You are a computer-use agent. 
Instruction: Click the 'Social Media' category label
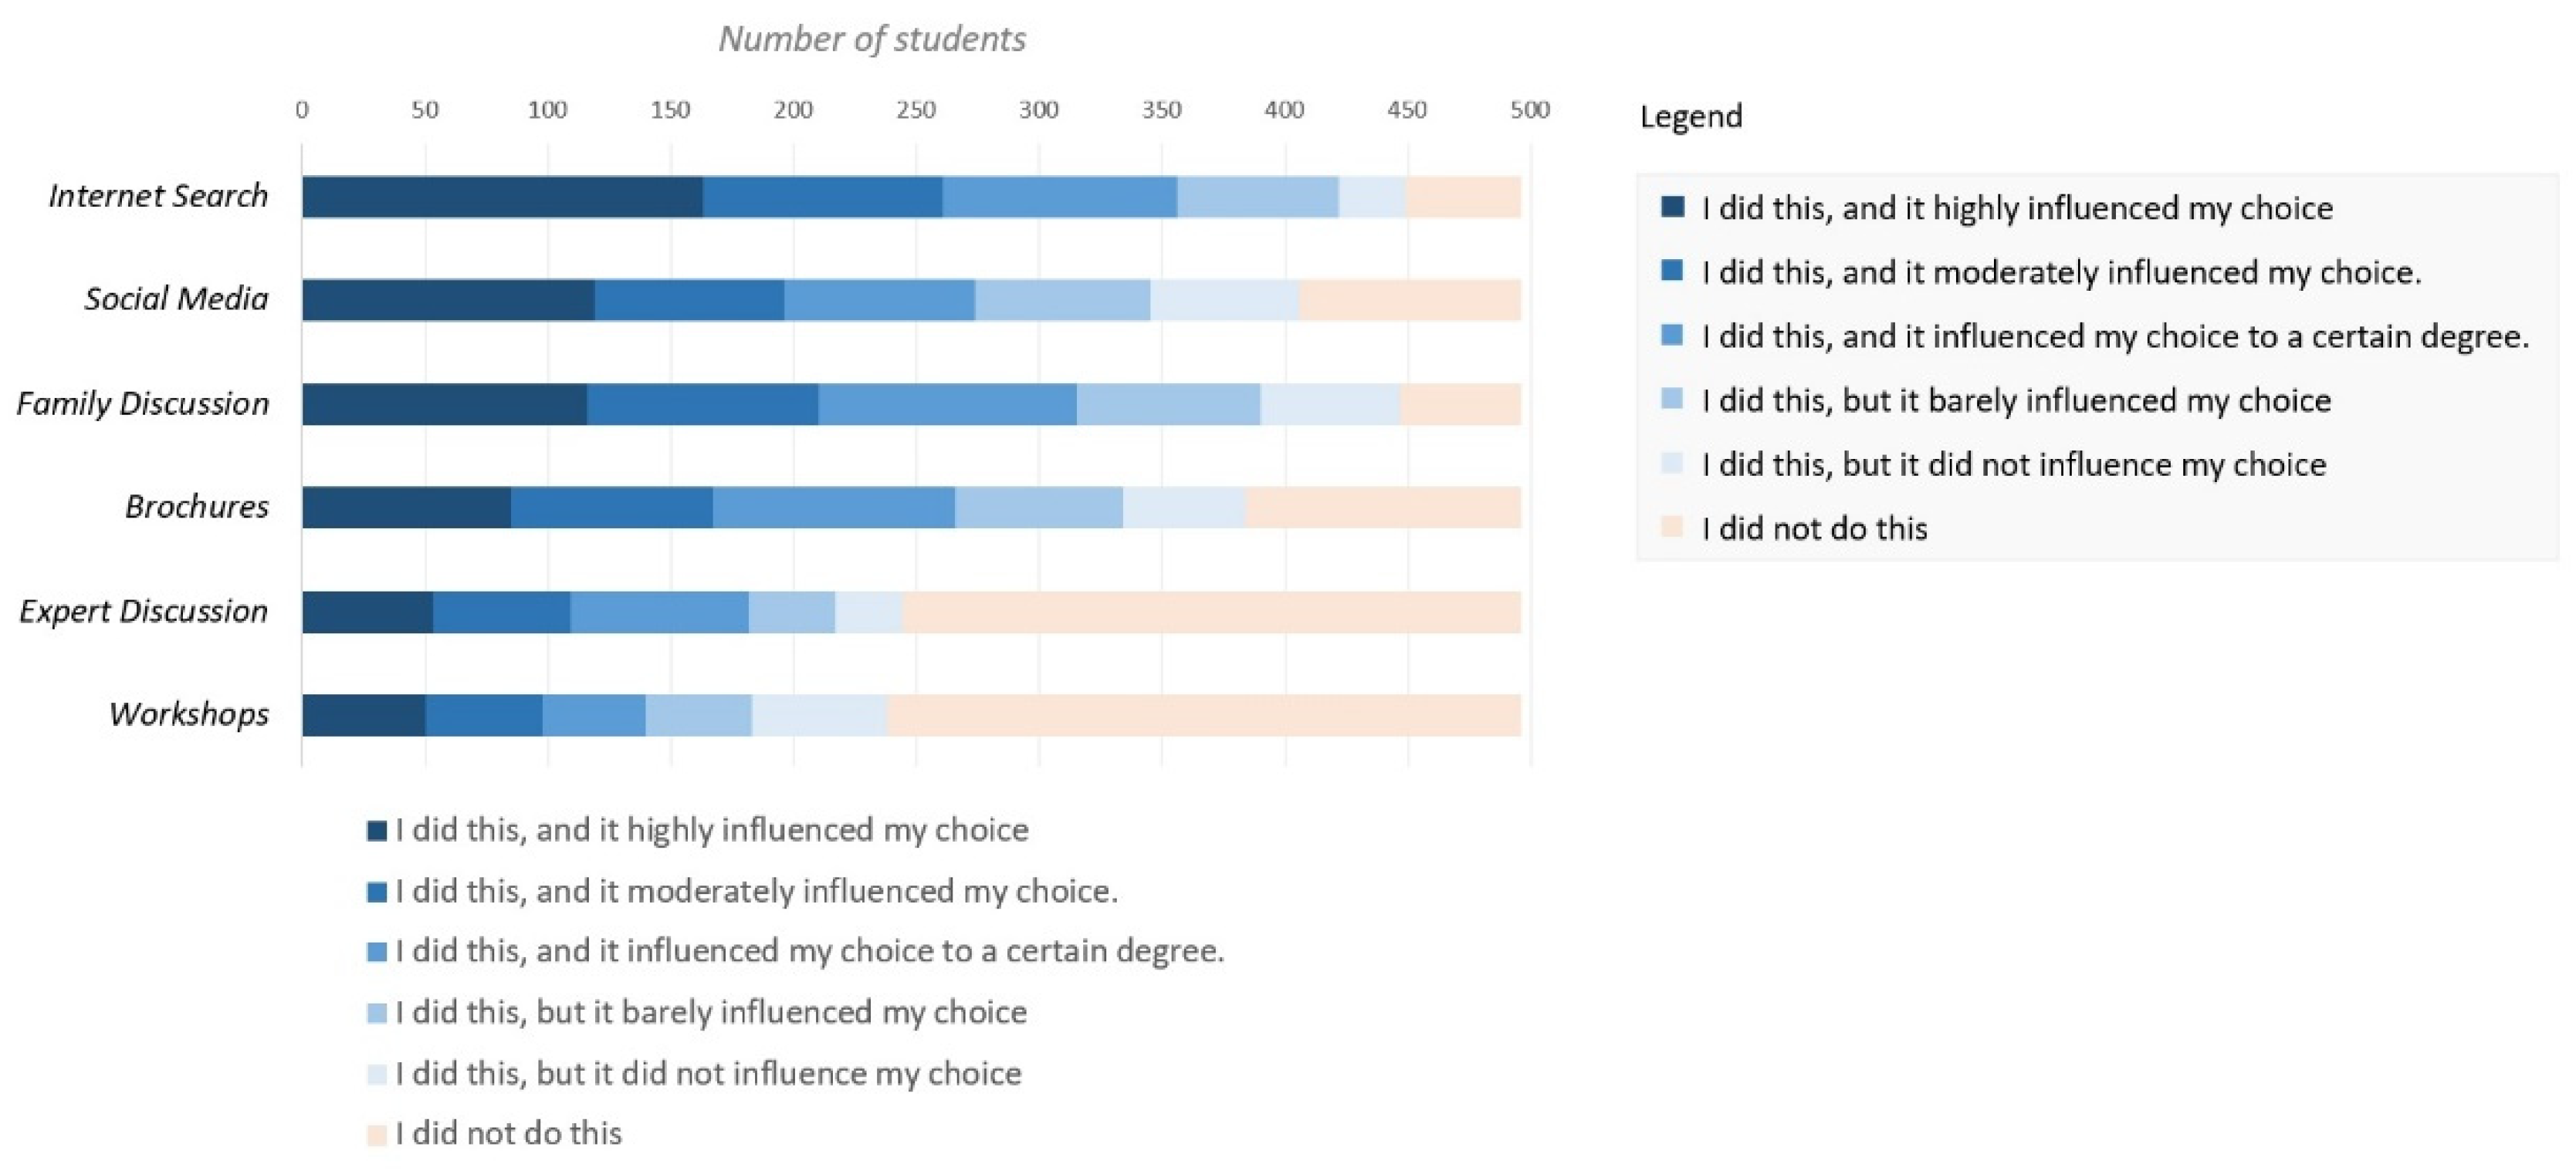pyautogui.click(x=176, y=299)
